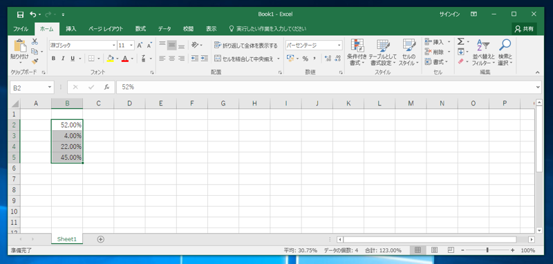Switch to the ページ レイアウト tab
This screenshot has height=264, width=553.
(x=106, y=29)
